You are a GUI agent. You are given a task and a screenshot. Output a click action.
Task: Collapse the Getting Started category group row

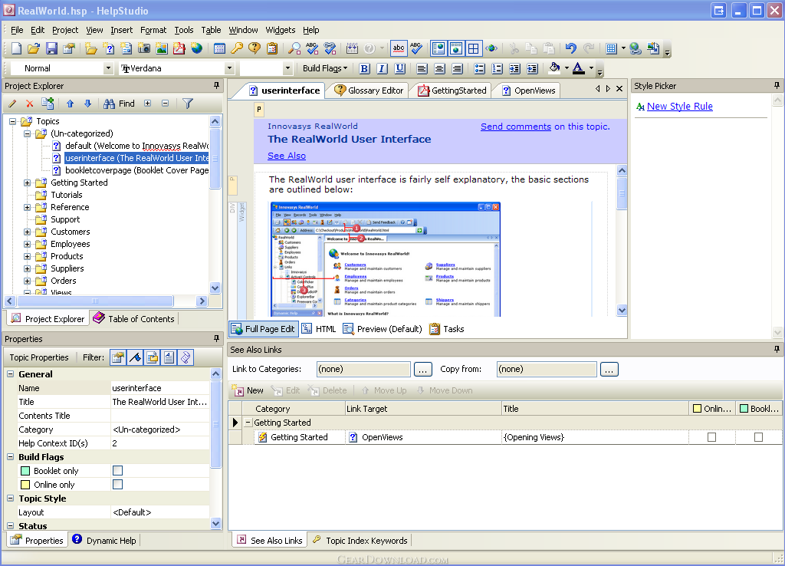point(248,423)
